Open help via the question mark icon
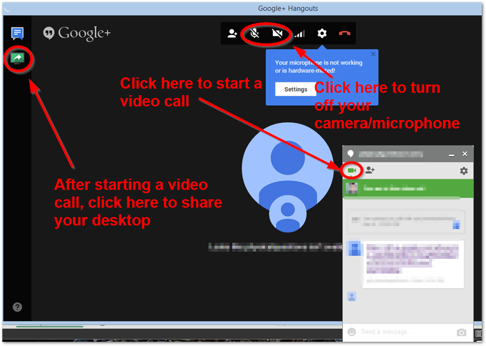 pos(17,307)
